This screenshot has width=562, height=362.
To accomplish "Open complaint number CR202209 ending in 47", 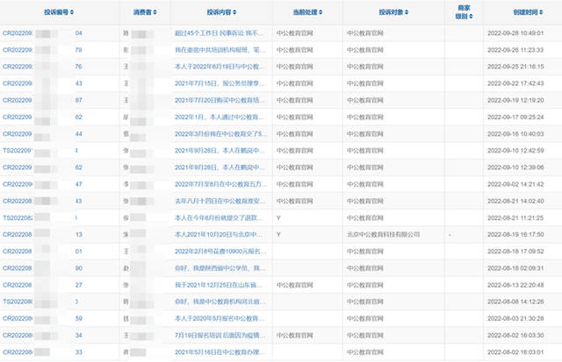I will (x=42, y=184).
